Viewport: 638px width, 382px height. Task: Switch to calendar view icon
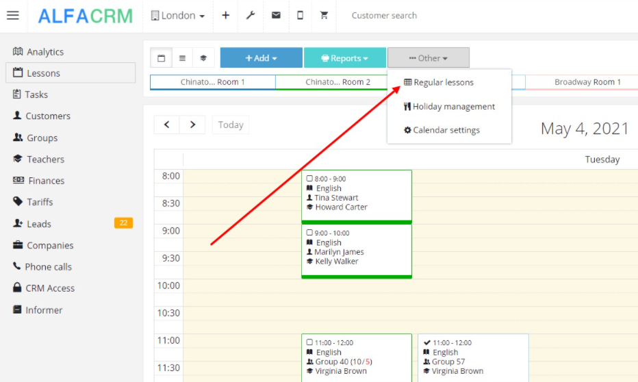tap(161, 58)
